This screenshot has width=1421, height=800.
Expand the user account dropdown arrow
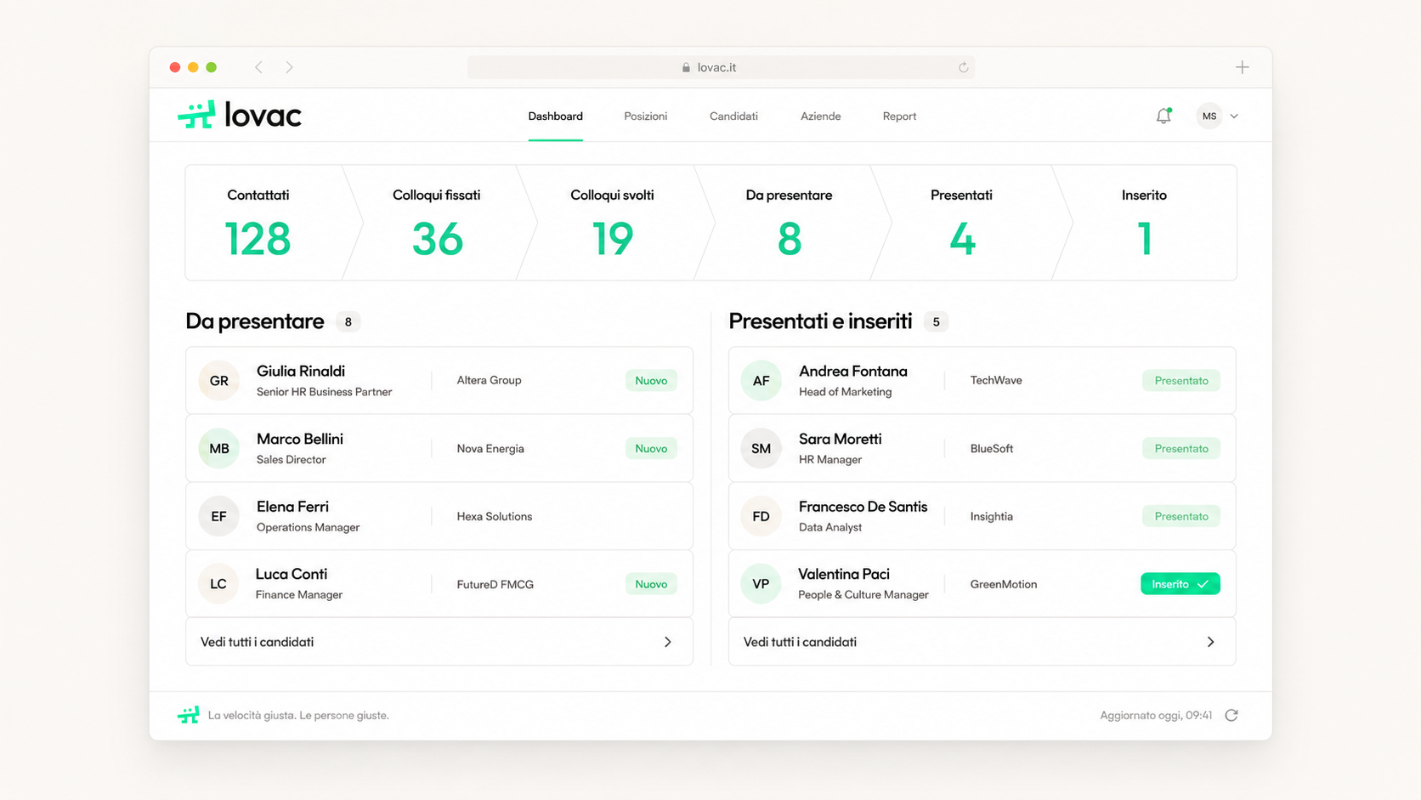coord(1234,116)
